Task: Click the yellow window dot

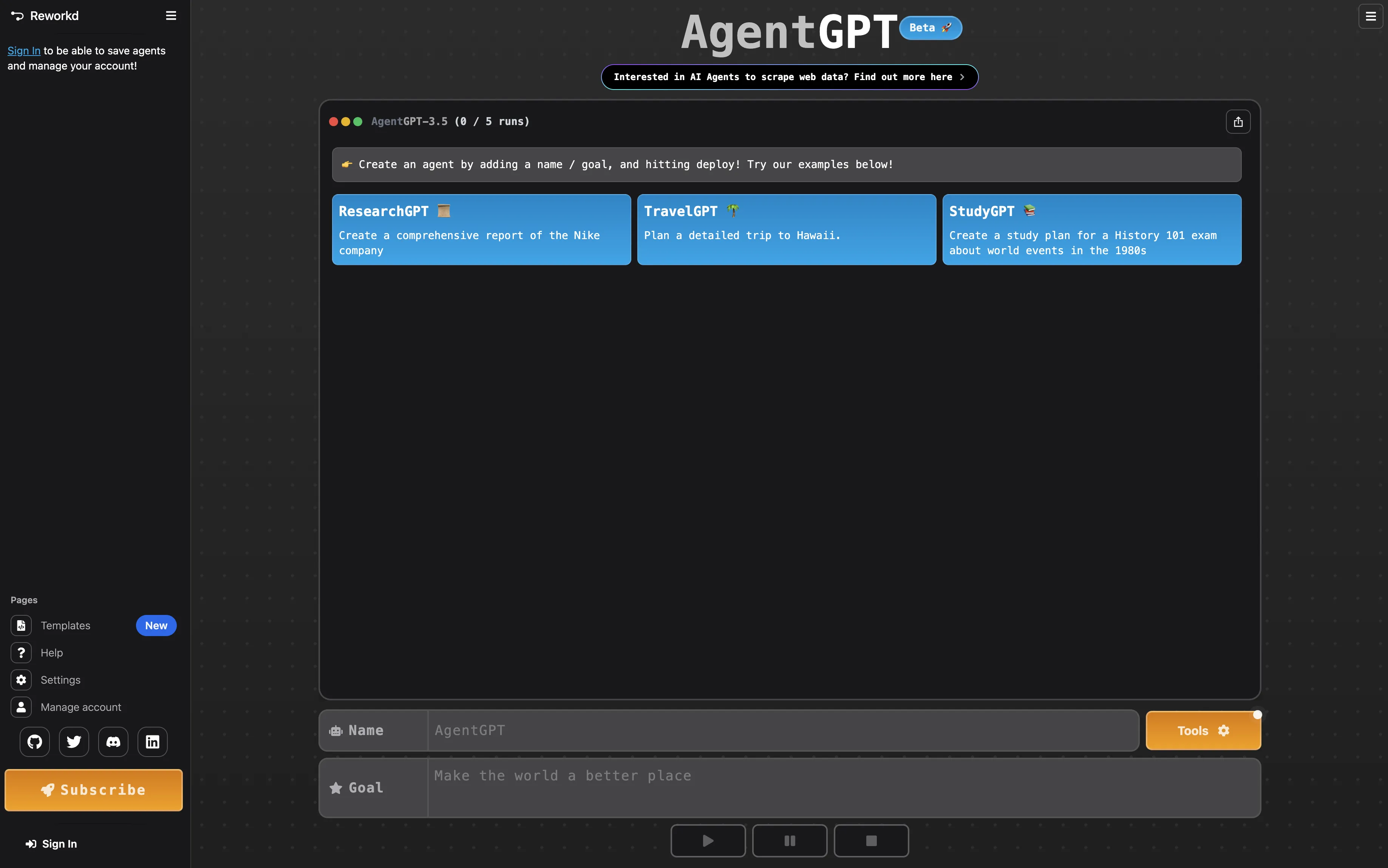Action: coord(346,122)
